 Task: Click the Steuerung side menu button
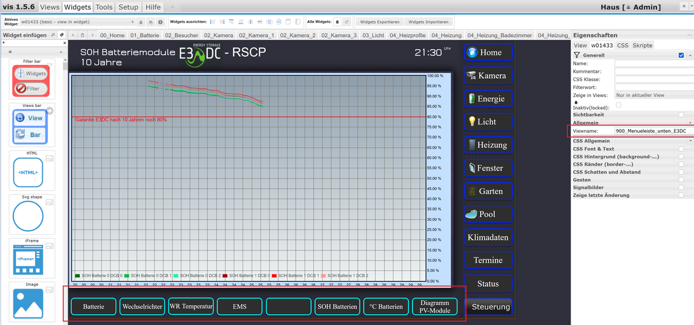pos(488,306)
